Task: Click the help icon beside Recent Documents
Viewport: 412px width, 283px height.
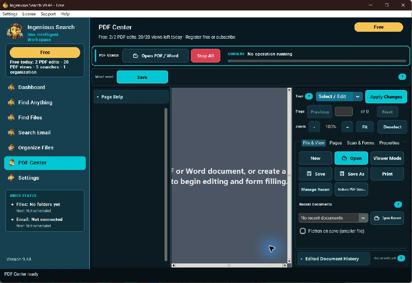Action: pos(398,204)
